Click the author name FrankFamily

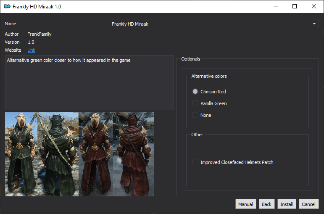tap(40, 34)
